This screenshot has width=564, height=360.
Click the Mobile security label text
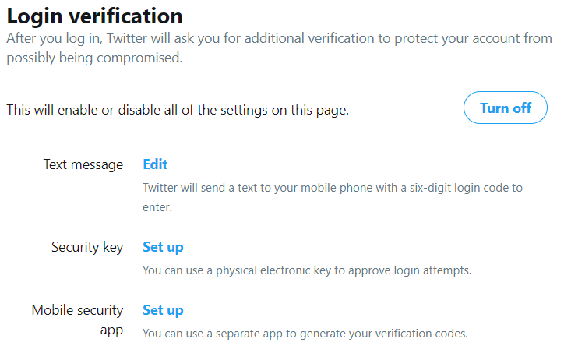pos(77,310)
